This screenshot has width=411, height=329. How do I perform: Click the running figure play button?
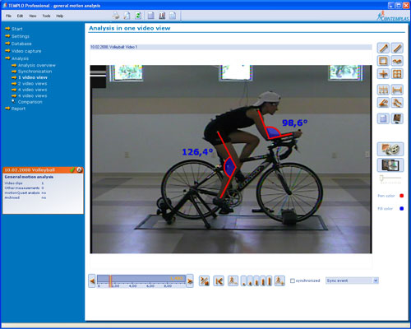(233, 280)
